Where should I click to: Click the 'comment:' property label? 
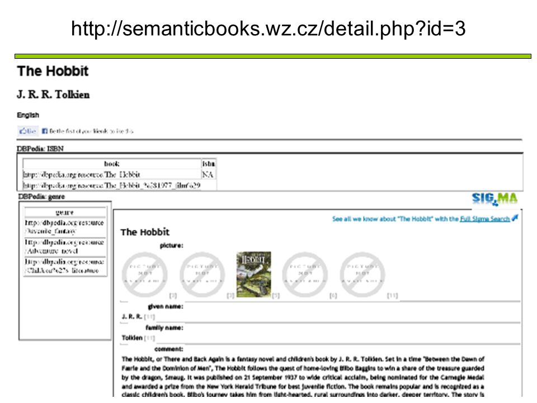click(x=169, y=349)
